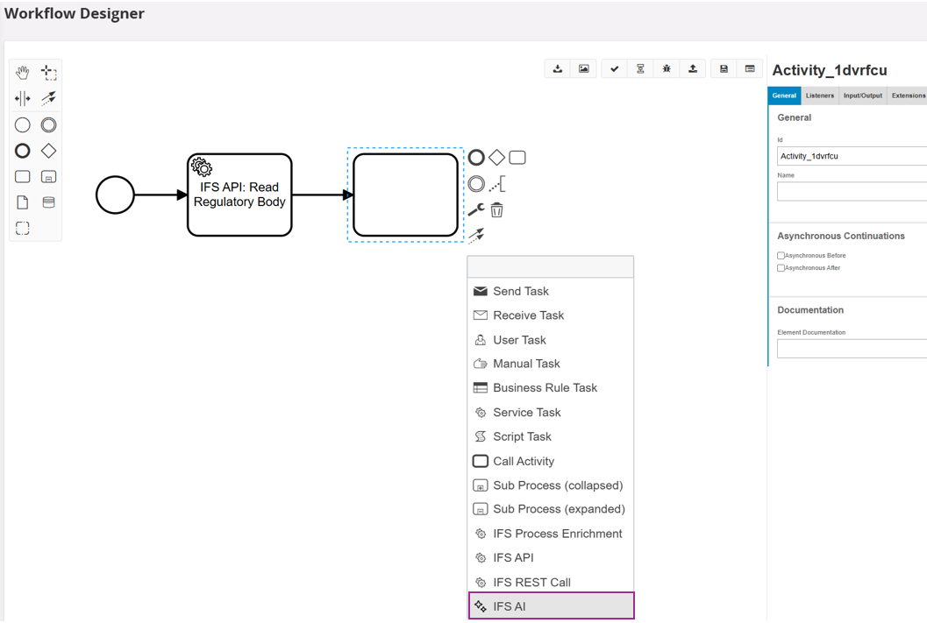Create expanded subprocess from palette

pos(48,177)
